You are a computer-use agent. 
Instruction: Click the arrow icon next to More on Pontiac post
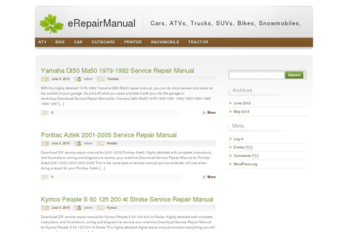tap(204, 177)
